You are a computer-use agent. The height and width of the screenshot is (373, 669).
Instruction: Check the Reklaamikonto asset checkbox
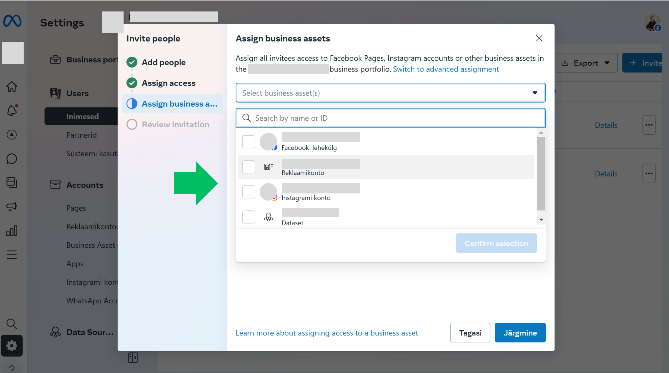coord(248,167)
